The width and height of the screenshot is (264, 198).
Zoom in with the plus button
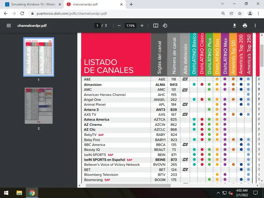(142, 26)
